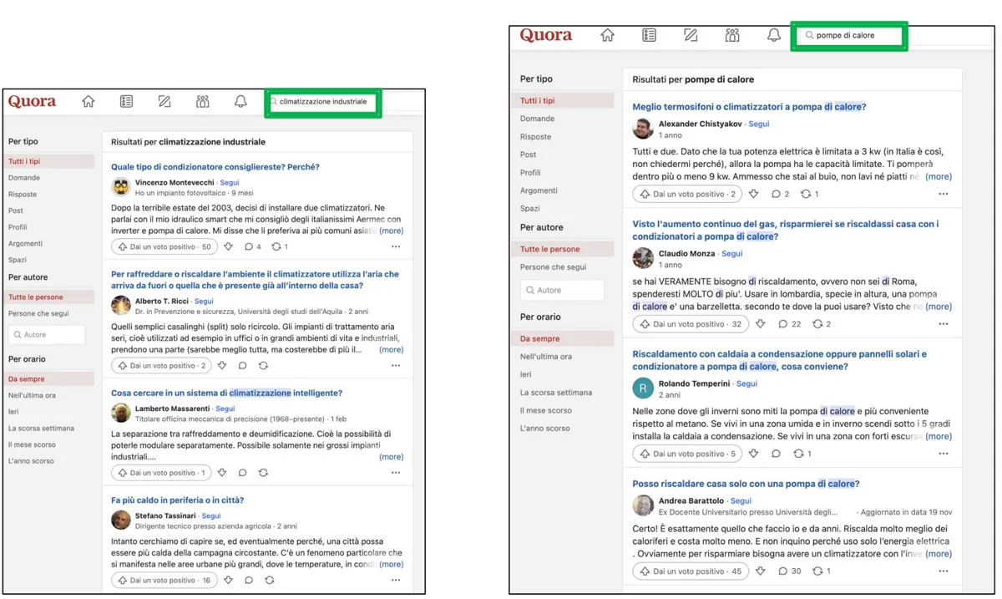The image size is (1002, 599).
Task: Open the Spaces (groups) icon in the navbar
Action: tap(202, 101)
